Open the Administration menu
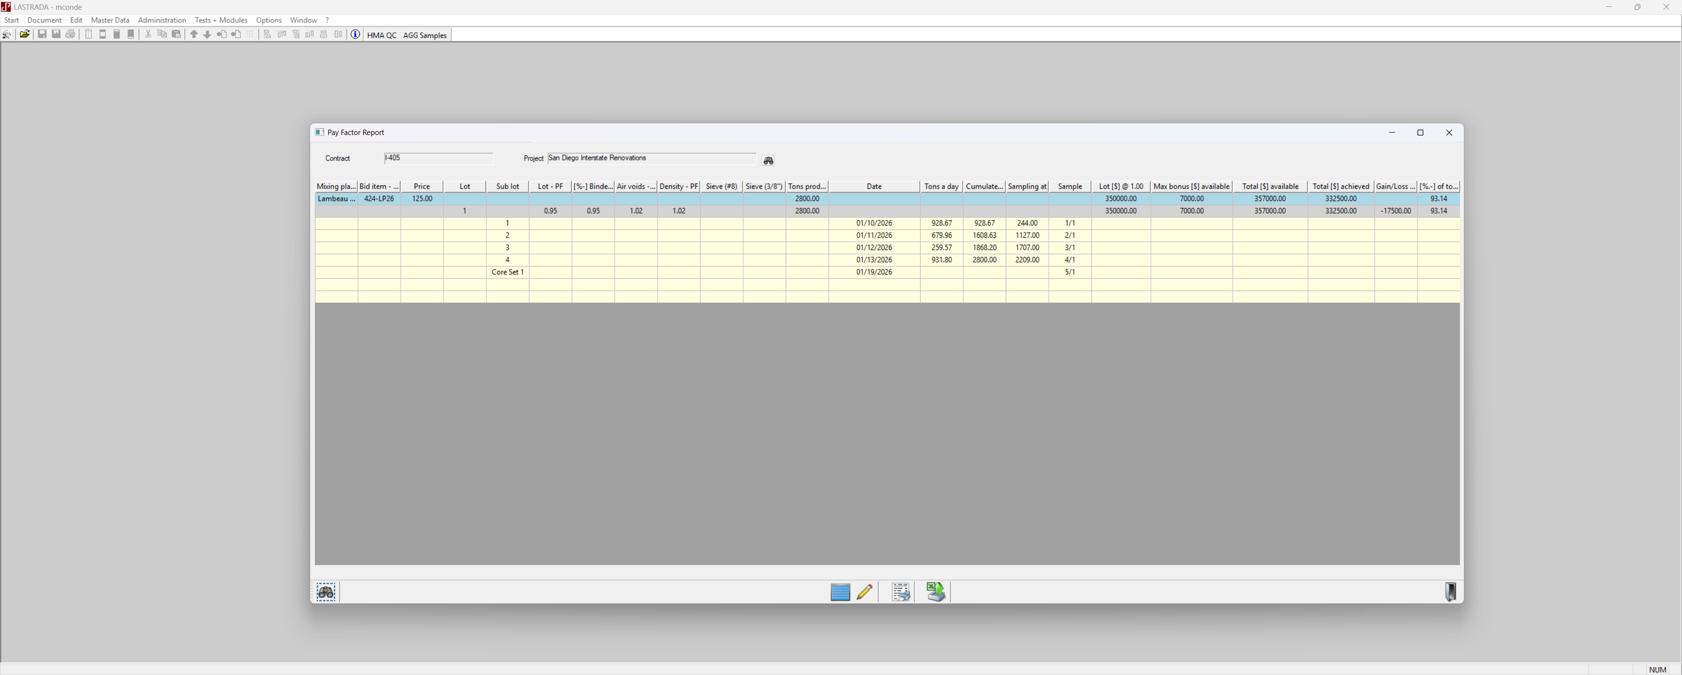 click(x=162, y=20)
